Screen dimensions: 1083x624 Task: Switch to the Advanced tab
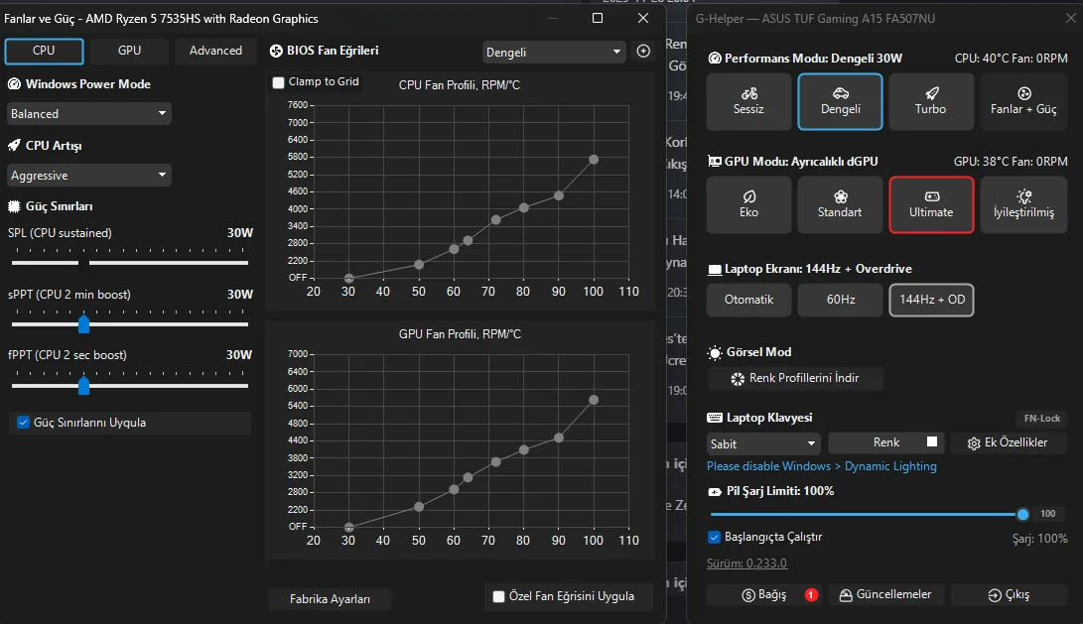215,51
